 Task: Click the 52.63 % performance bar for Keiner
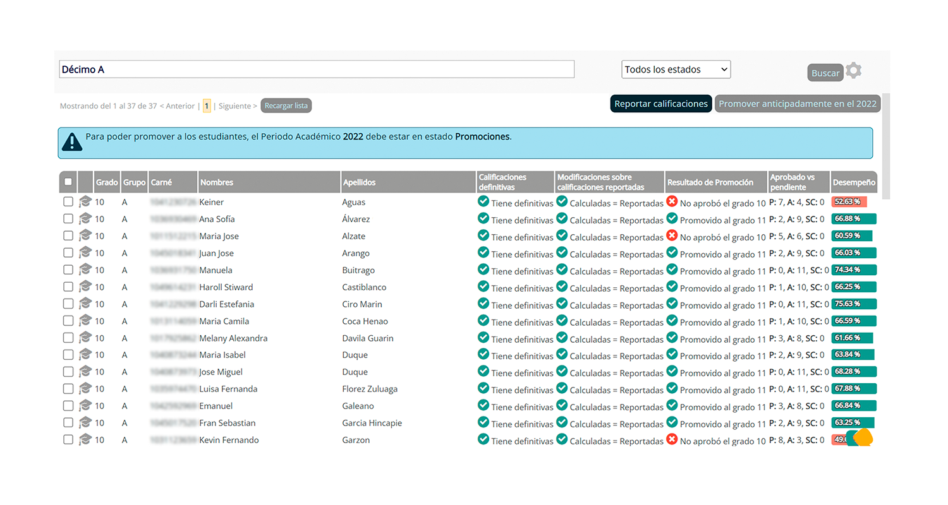[x=848, y=202]
